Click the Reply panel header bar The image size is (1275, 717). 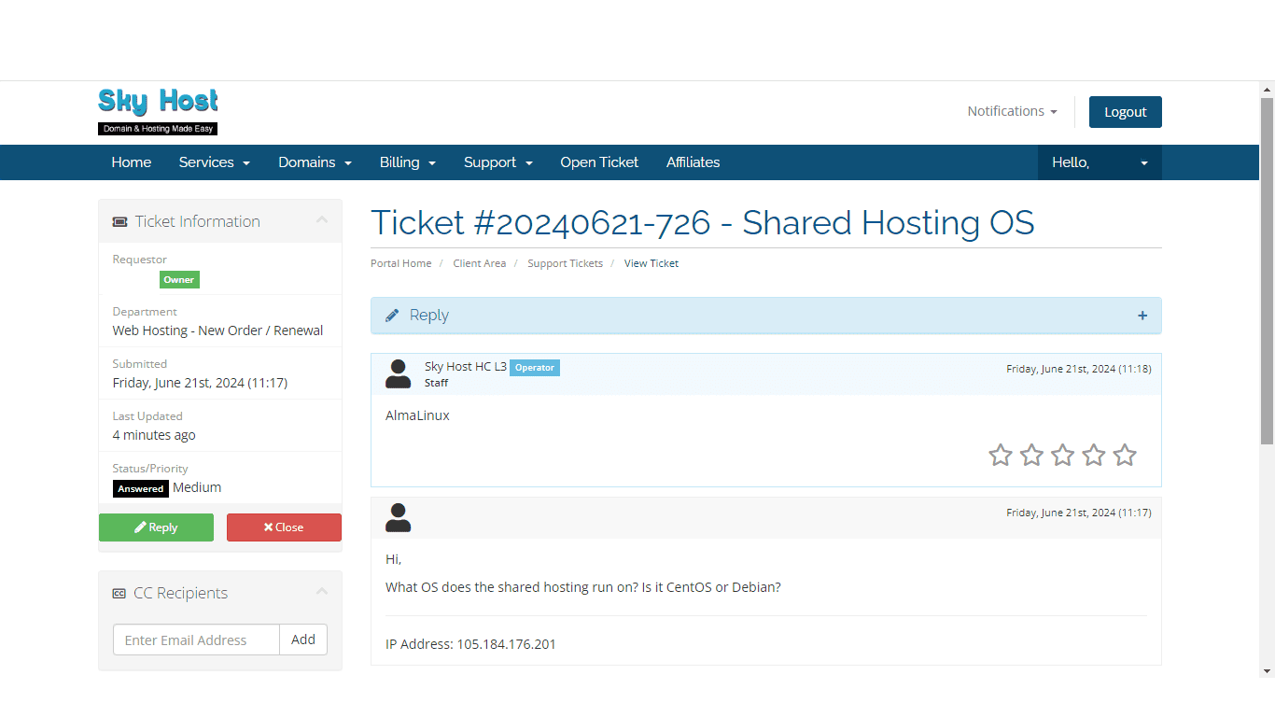[x=766, y=316]
